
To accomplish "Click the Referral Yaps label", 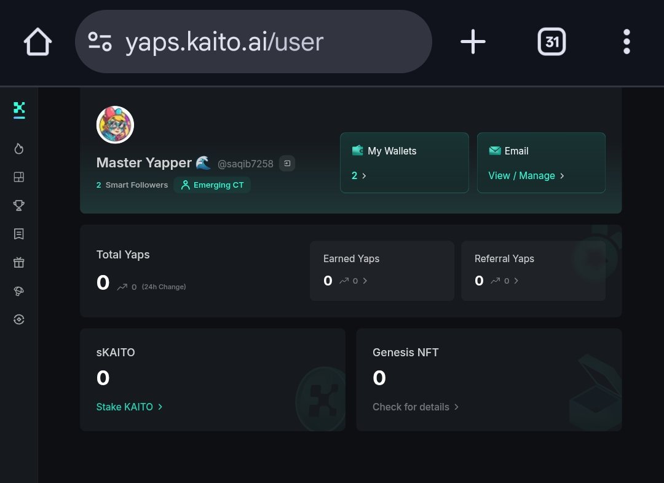I will tap(504, 258).
